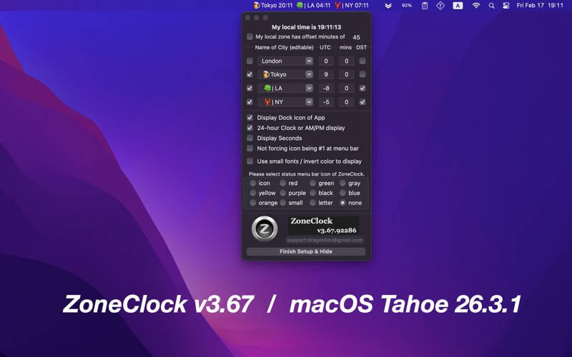The image size is (572, 357).
Task: Click the ZoneClock v3.67.92286 version banner
Action: coord(323,226)
